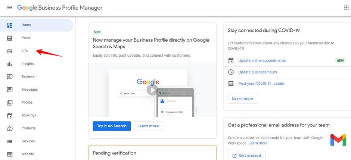
Task: Click the Photos sidebar icon
Action: coord(10,103)
